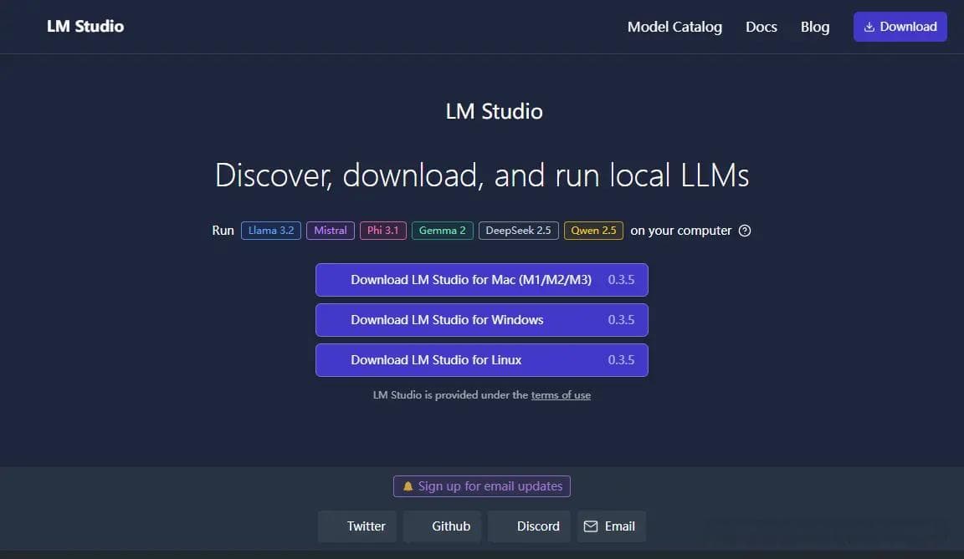Viewport: 964px width, 559px height.
Task: Click the envelope icon beside Email
Action: point(590,526)
